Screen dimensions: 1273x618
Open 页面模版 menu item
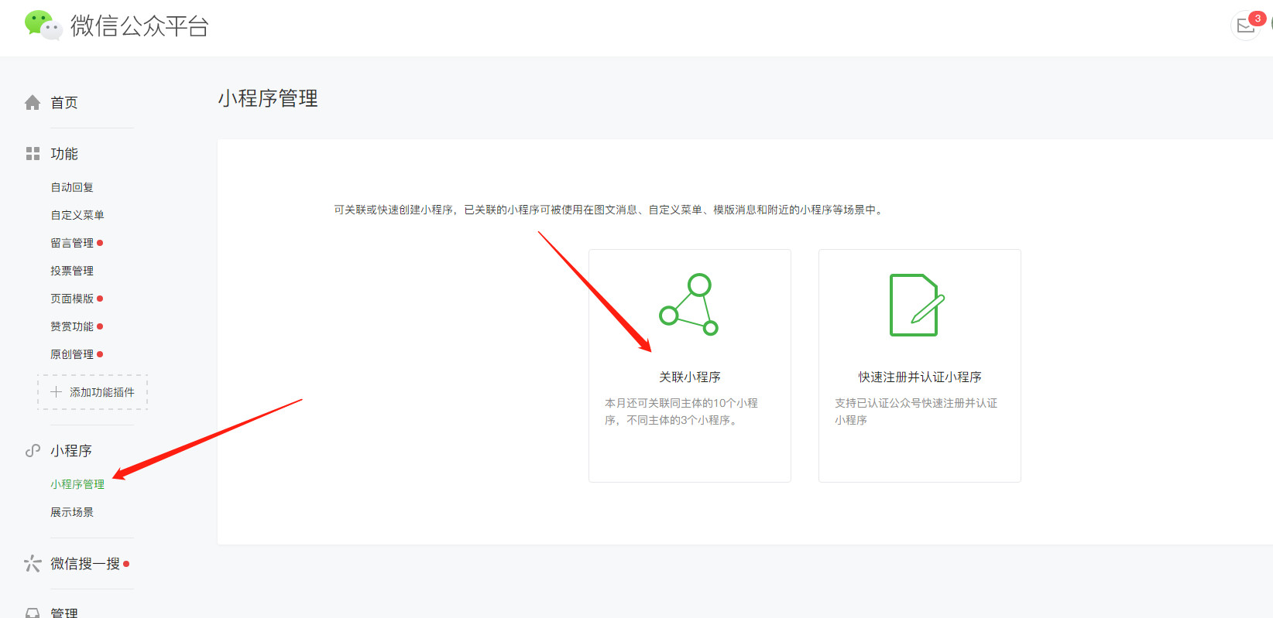tap(72, 299)
